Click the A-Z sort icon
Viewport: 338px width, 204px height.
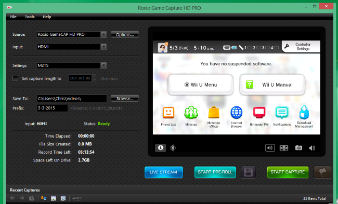coord(44,198)
